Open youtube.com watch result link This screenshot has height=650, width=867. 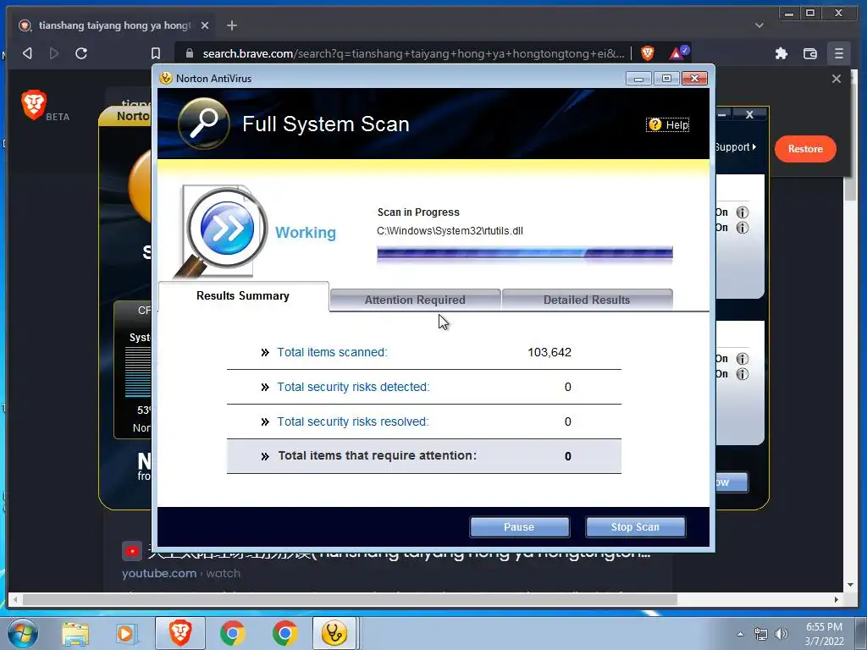click(181, 573)
